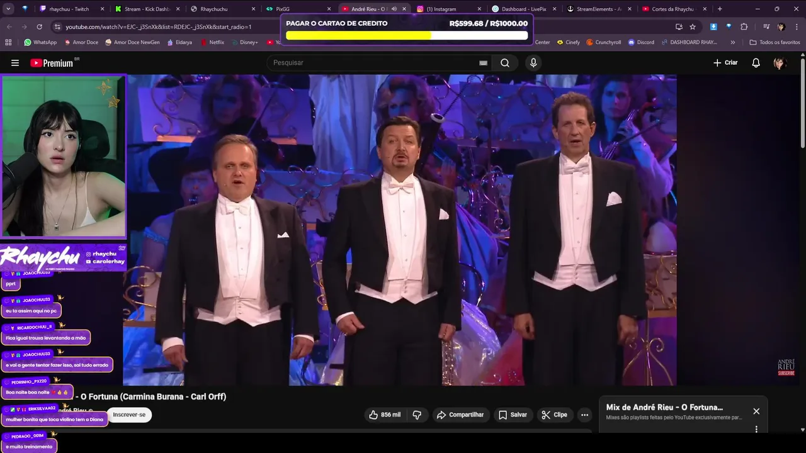Image resolution: width=806 pixels, height=453 pixels.
Task: Click into the Pesquisar search field
Action: [372, 63]
